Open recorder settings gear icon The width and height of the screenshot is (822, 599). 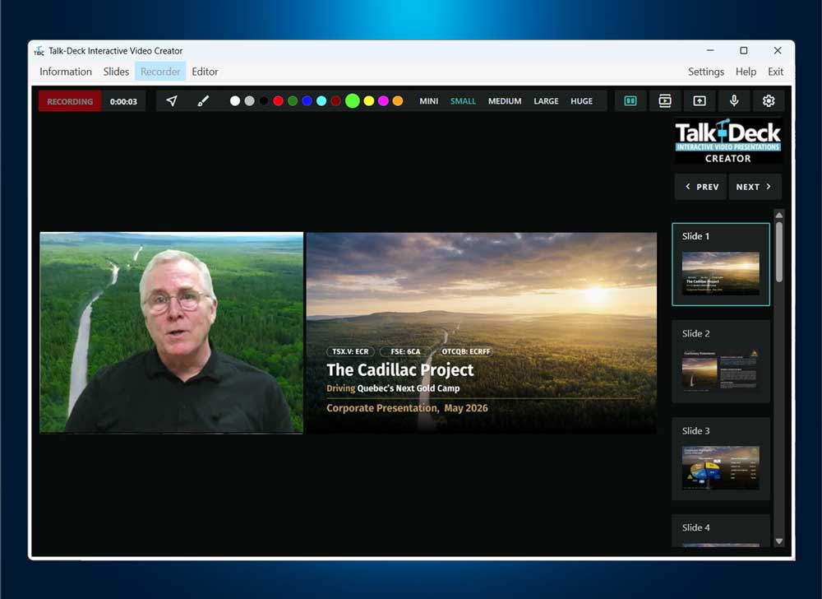769,100
